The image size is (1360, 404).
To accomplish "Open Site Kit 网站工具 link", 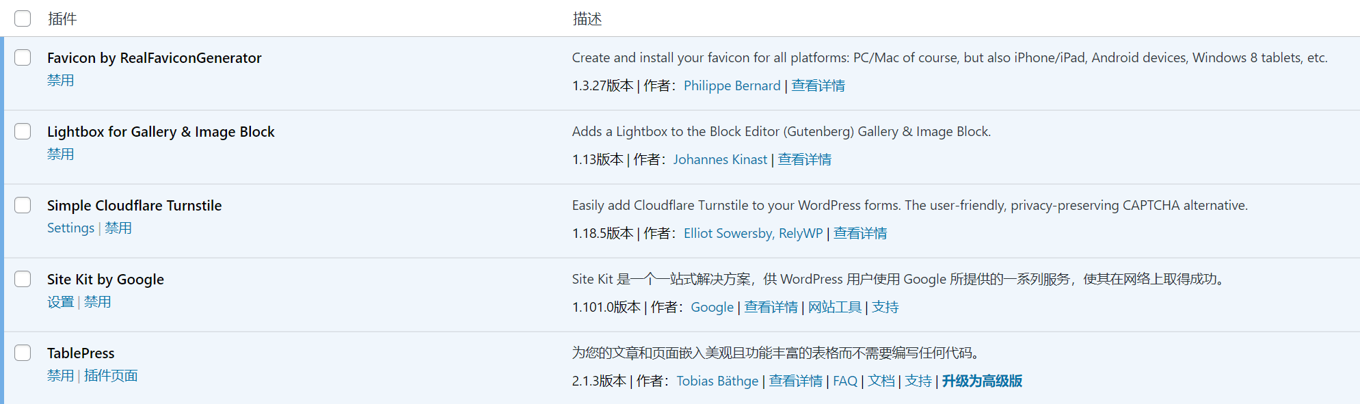I will click(834, 308).
